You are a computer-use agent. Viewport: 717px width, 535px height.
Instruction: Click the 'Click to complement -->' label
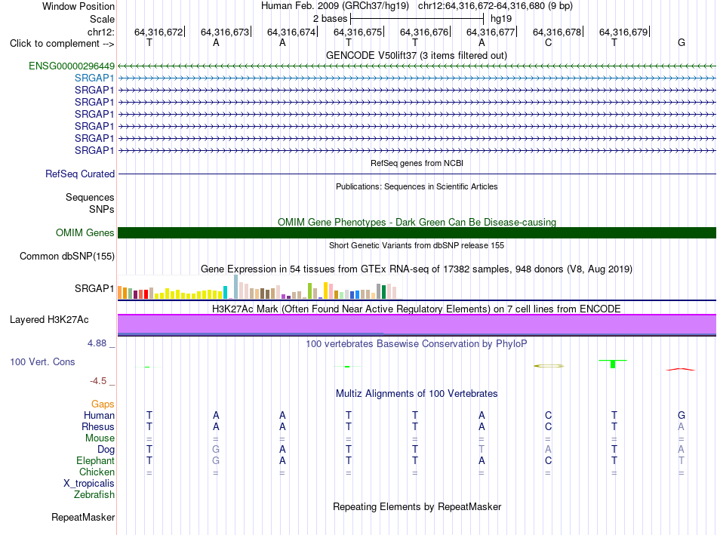[62, 44]
